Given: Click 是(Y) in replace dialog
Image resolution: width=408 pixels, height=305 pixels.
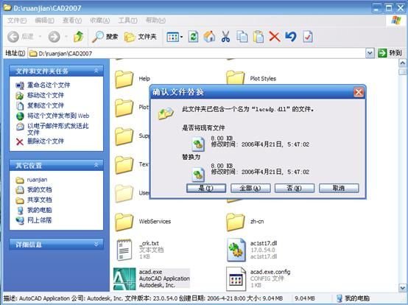Looking at the screenshot, I should [206, 188].
